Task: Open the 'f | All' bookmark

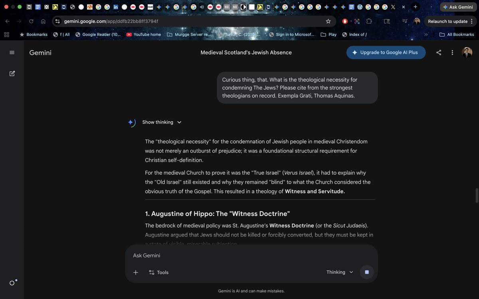Action: point(61,35)
